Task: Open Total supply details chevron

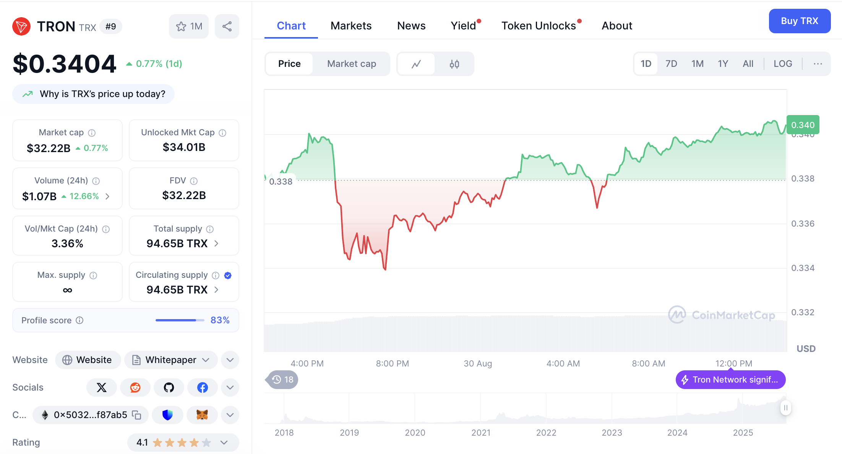Action: (216, 243)
